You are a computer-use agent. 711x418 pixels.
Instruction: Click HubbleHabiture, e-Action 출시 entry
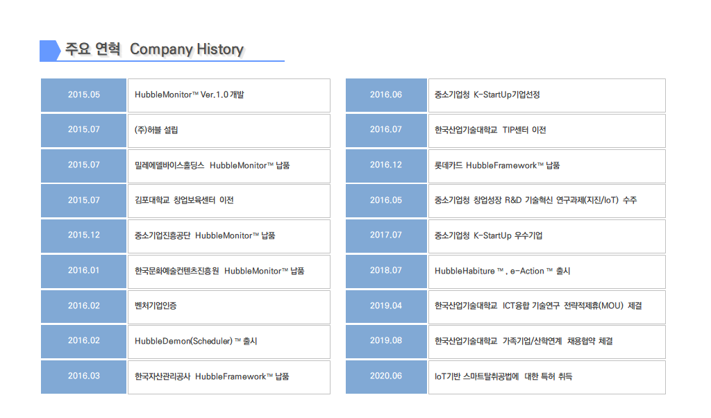point(502,271)
